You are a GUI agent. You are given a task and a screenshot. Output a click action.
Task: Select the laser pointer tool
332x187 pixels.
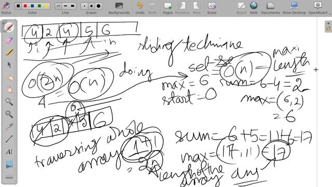(9, 127)
